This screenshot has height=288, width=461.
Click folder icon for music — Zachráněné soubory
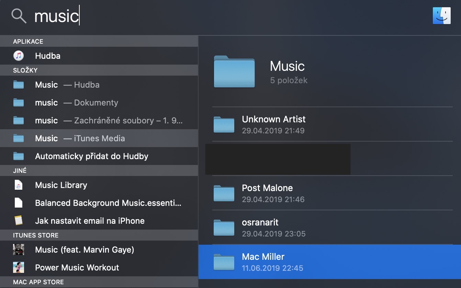point(19,120)
